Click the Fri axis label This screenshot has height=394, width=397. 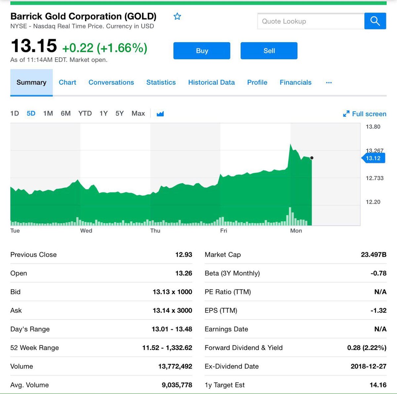click(x=224, y=230)
